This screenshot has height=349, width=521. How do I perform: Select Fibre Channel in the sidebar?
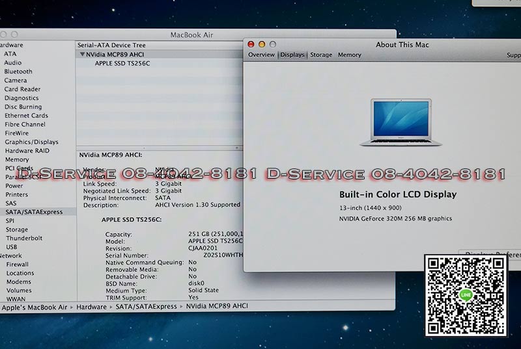(x=25, y=124)
